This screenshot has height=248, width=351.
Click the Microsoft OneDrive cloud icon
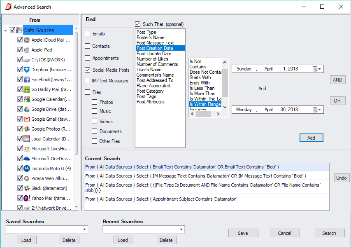pyautogui.click(x=26, y=159)
